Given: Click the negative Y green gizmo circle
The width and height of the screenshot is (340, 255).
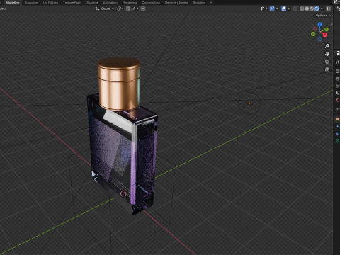Looking at the screenshot, I should coord(313,34).
